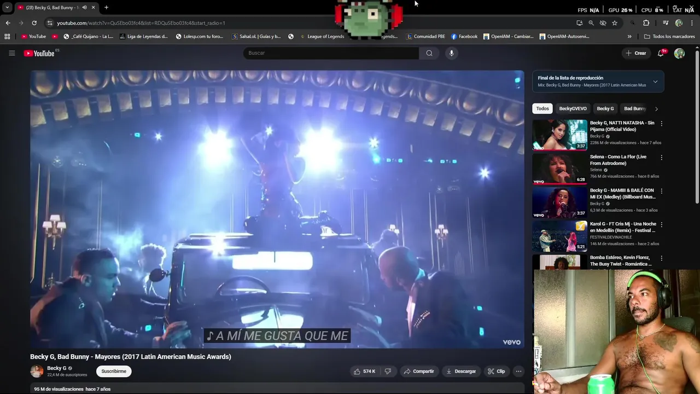
Task: Open Lolesp.com bookmark
Action: click(x=200, y=37)
